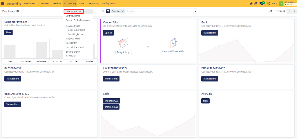Click the dashboard settings gear icon
This screenshot has height=139, width=297.
[18, 11]
